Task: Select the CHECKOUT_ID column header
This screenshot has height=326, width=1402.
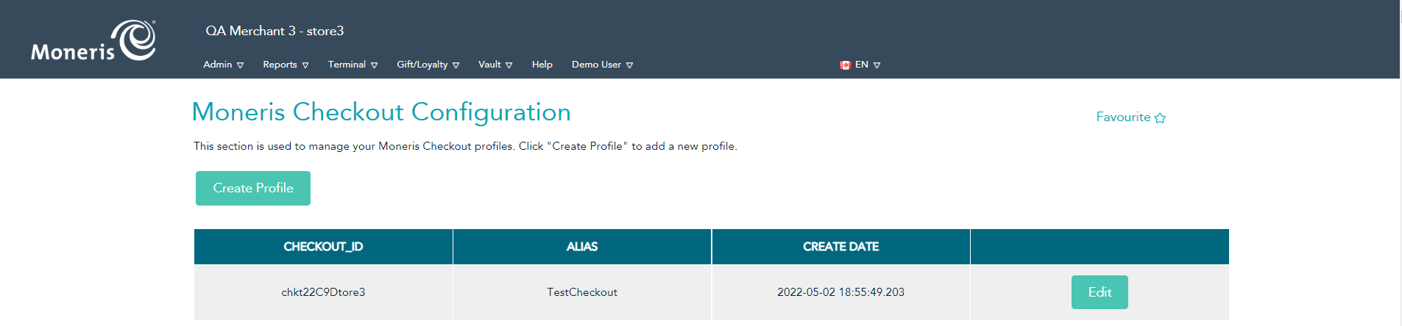Action: (323, 247)
